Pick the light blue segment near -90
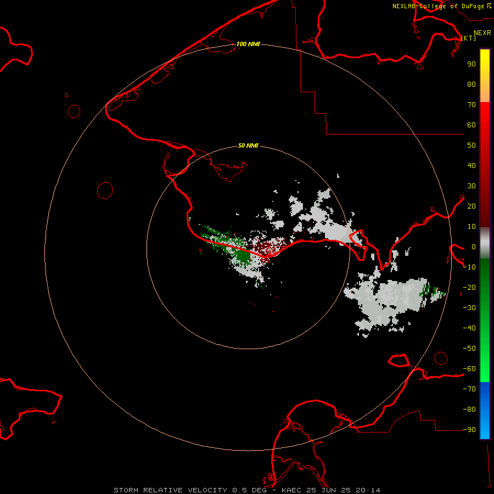Viewport: 494px width, 494px height. click(x=485, y=430)
